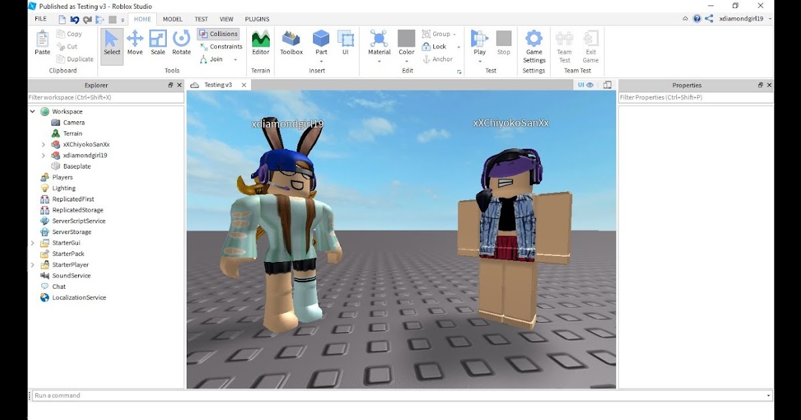Click the Play test icon

click(x=479, y=38)
